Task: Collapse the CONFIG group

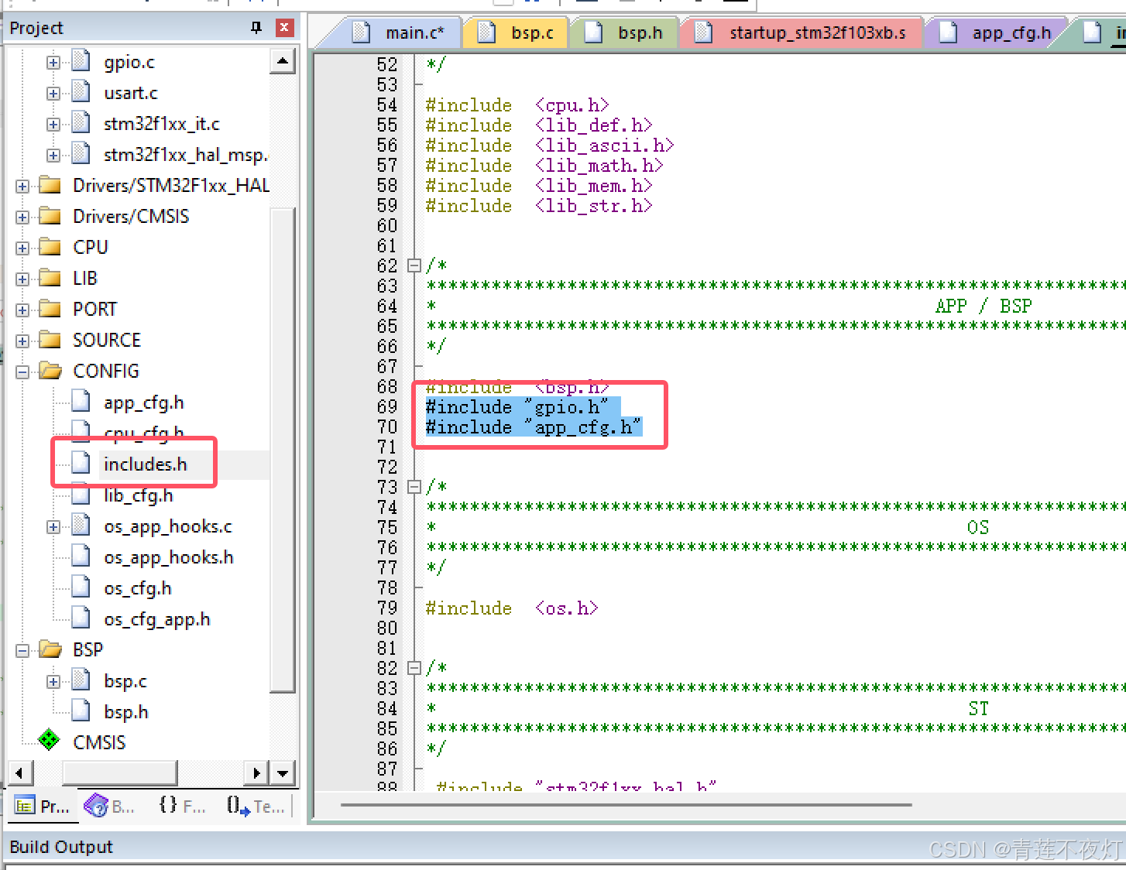Action: pos(21,370)
